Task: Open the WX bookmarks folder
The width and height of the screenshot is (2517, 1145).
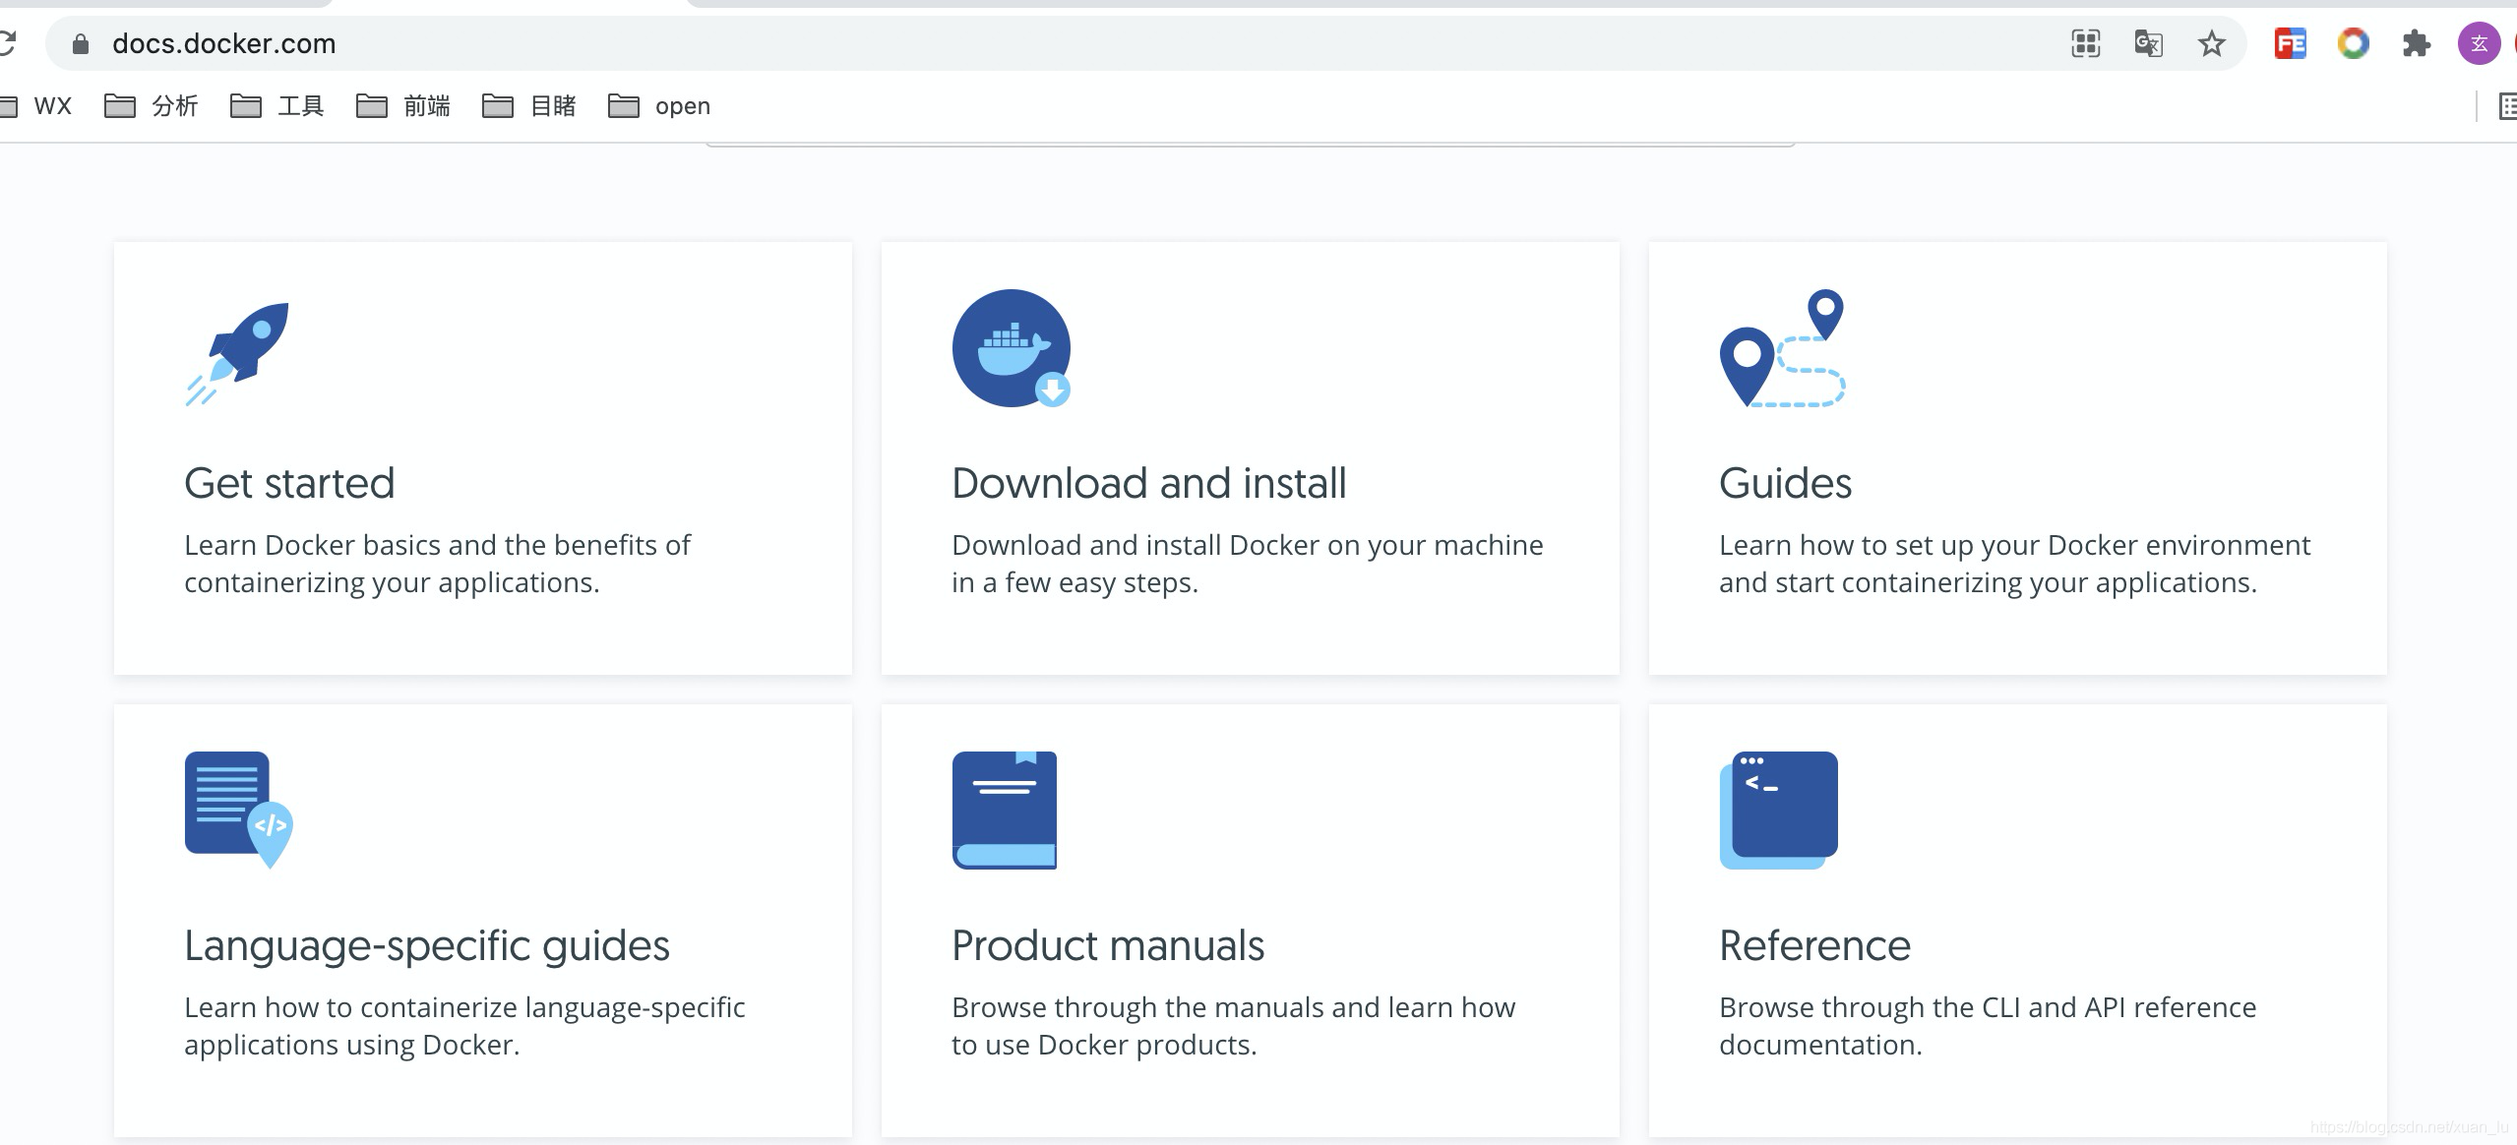Action: (x=36, y=105)
